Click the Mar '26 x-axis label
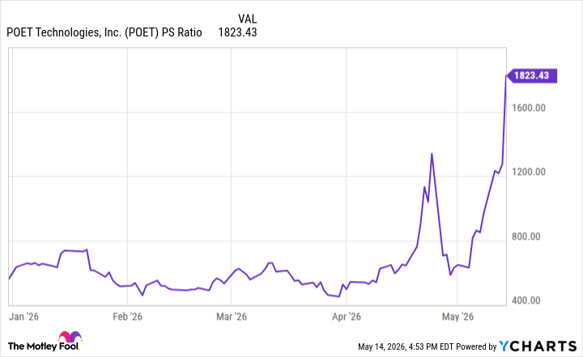Image resolution: width=583 pixels, height=357 pixels. click(232, 317)
